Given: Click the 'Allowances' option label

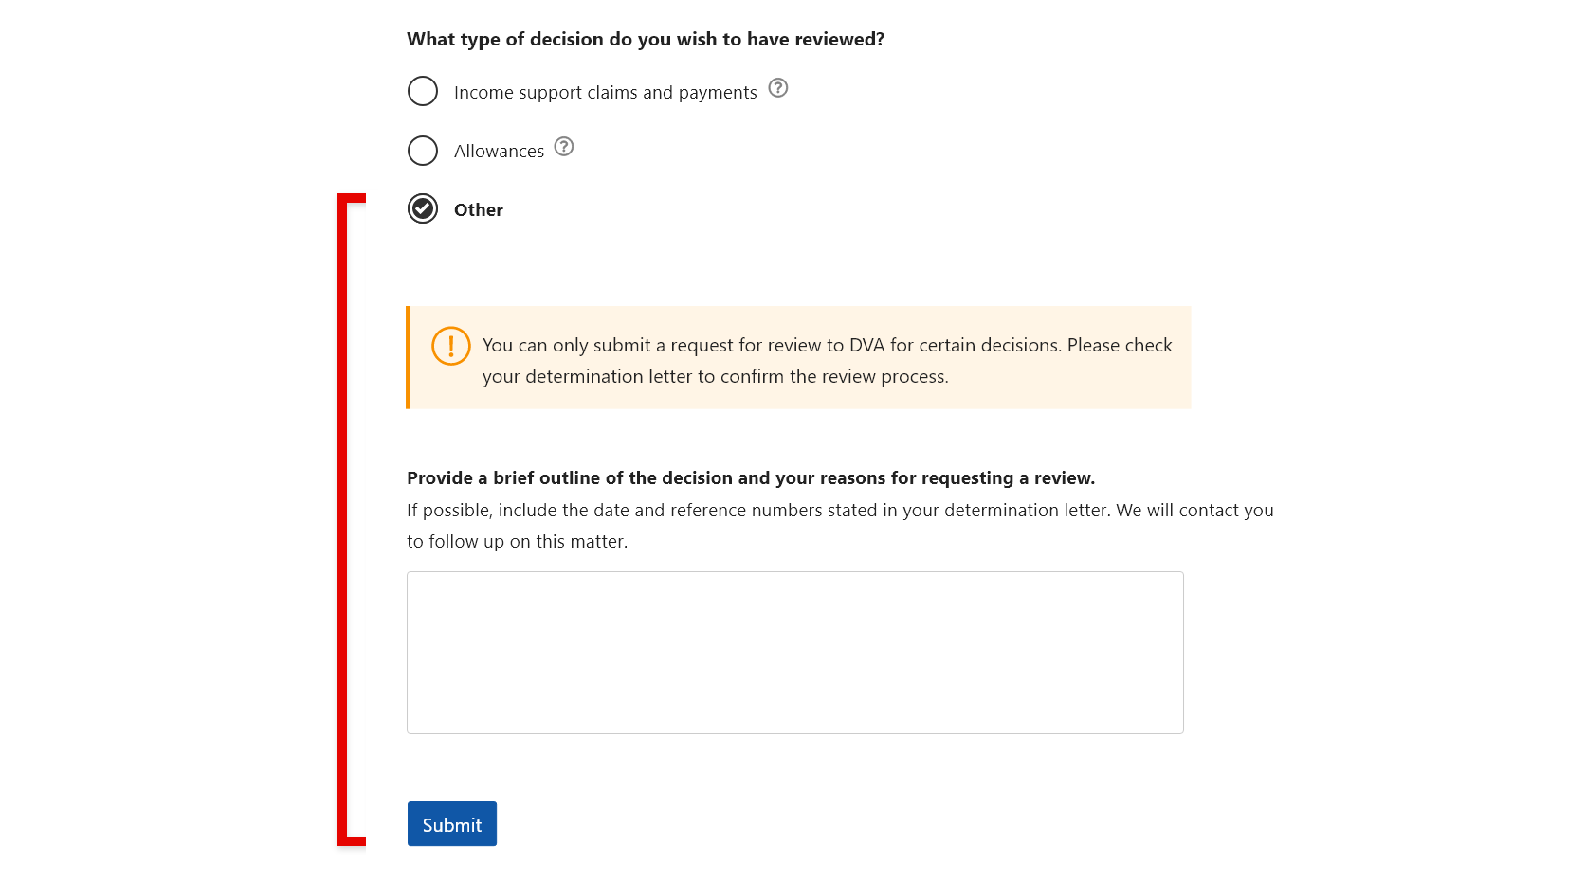Looking at the screenshot, I should pos(499,152).
